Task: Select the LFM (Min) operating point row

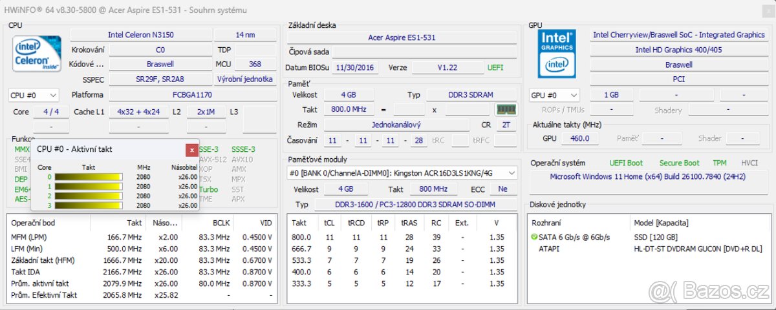Action: [142, 249]
